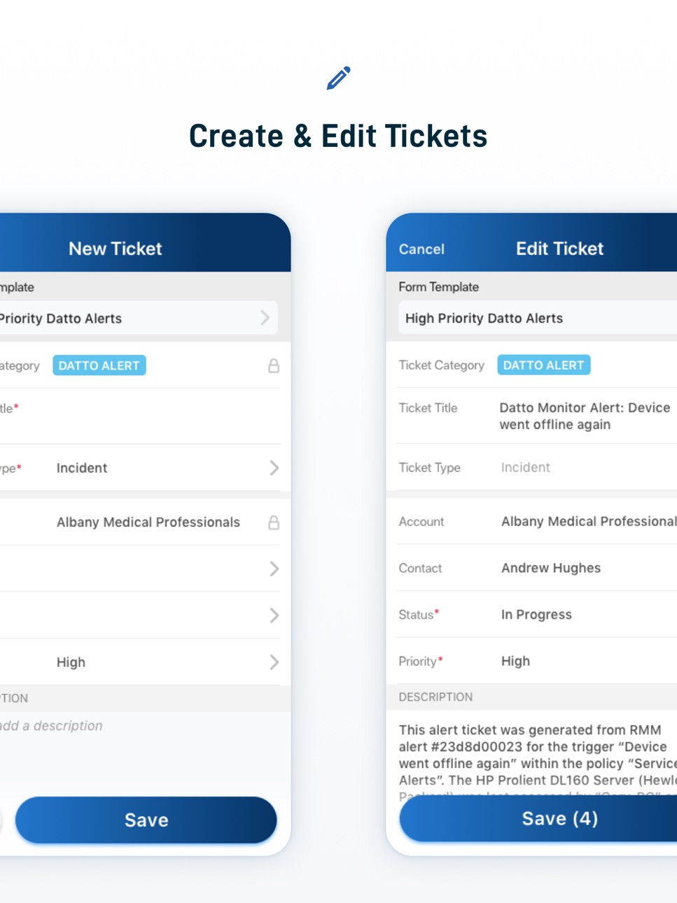Screen dimensions: 677x903
Task: Select the Andrew Hughes contact field
Action: (551, 568)
